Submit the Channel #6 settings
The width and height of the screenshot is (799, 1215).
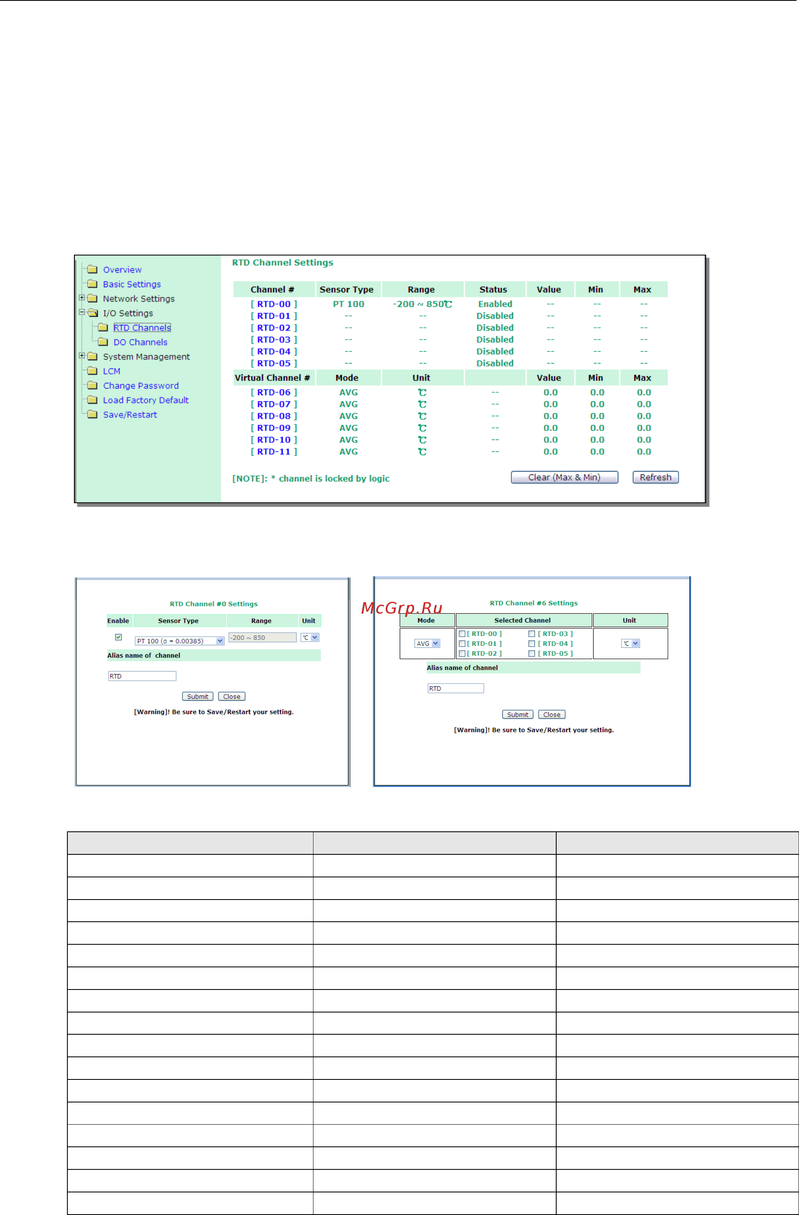coord(518,715)
